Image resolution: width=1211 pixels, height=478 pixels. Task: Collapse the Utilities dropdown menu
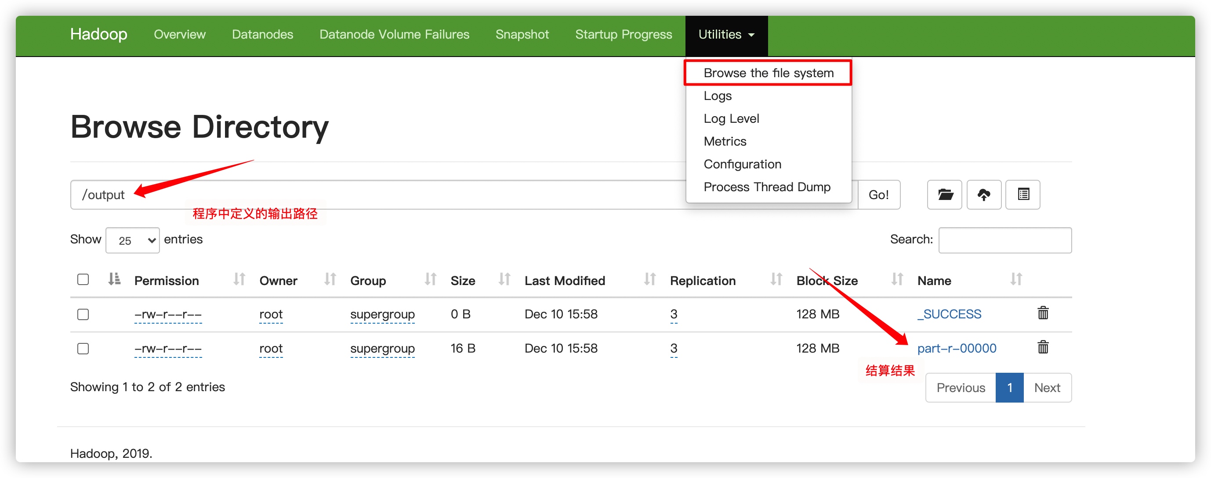[x=726, y=35]
